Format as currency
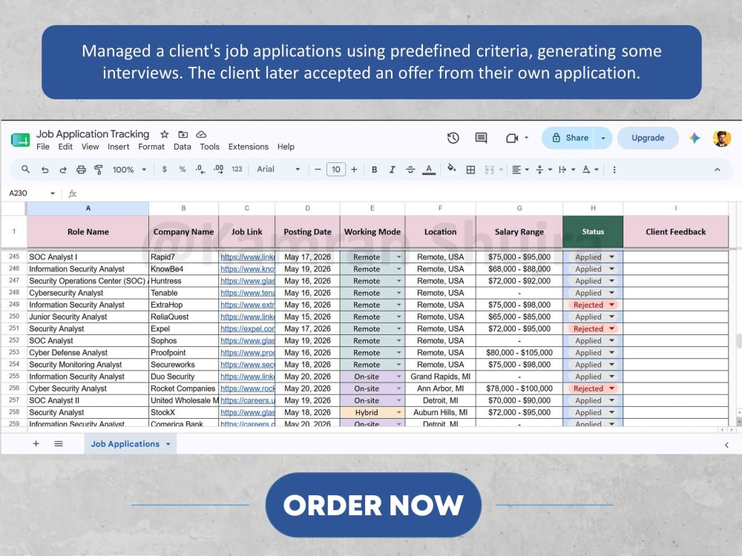742x556 pixels. tap(164, 169)
